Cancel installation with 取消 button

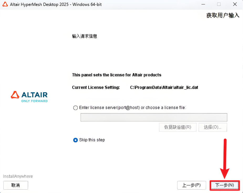(x=16, y=185)
